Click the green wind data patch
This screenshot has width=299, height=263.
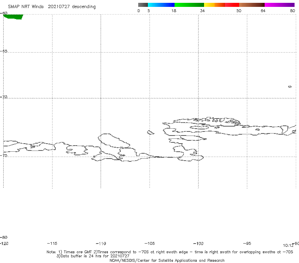[13, 17]
